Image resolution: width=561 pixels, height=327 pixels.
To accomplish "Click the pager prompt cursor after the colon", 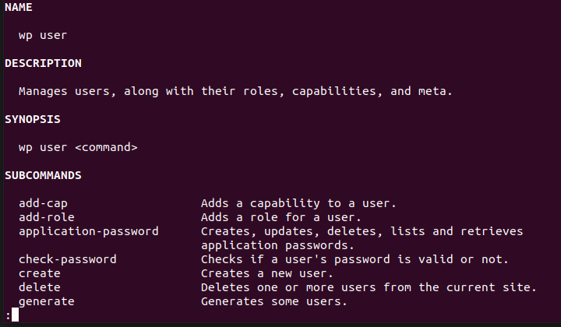I will [x=15, y=315].
